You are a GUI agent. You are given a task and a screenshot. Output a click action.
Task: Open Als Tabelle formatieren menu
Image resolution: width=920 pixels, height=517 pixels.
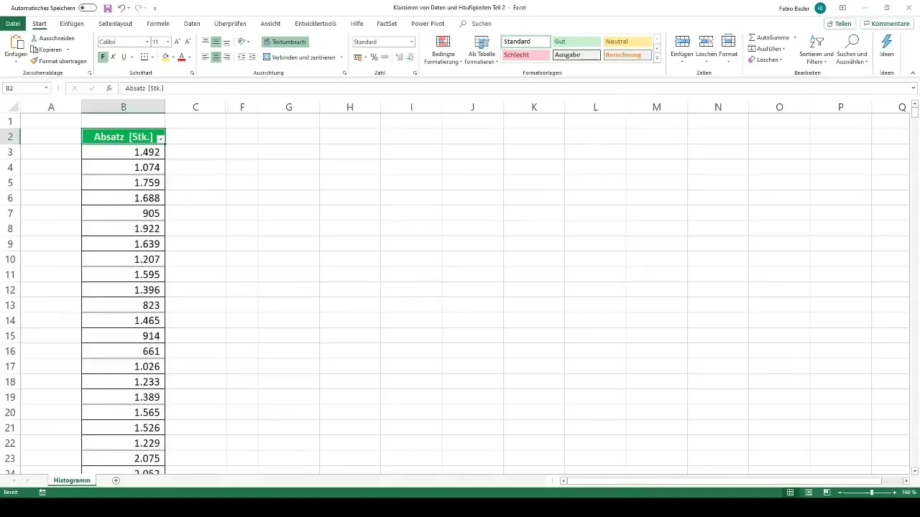482,49
